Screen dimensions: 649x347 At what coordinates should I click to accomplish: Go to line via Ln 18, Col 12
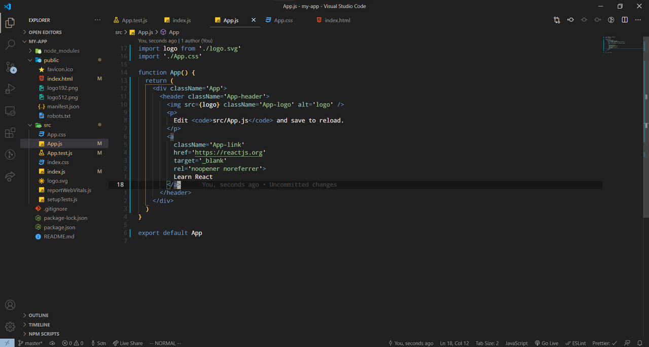(454, 343)
